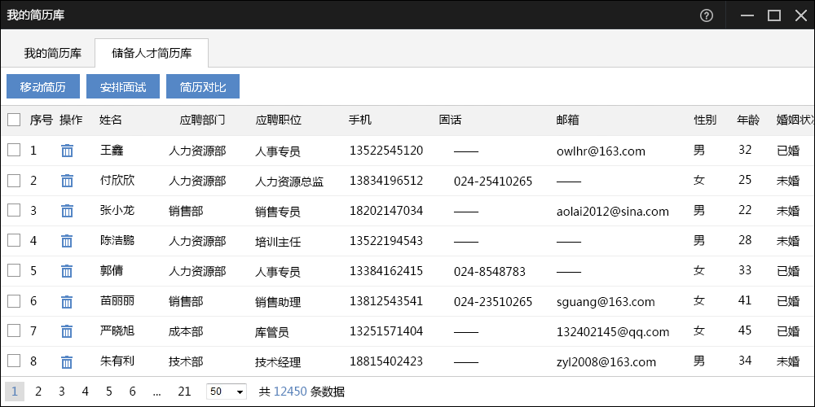Go to page 21 in pagination
The width and height of the screenshot is (815, 407).
point(184,392)
